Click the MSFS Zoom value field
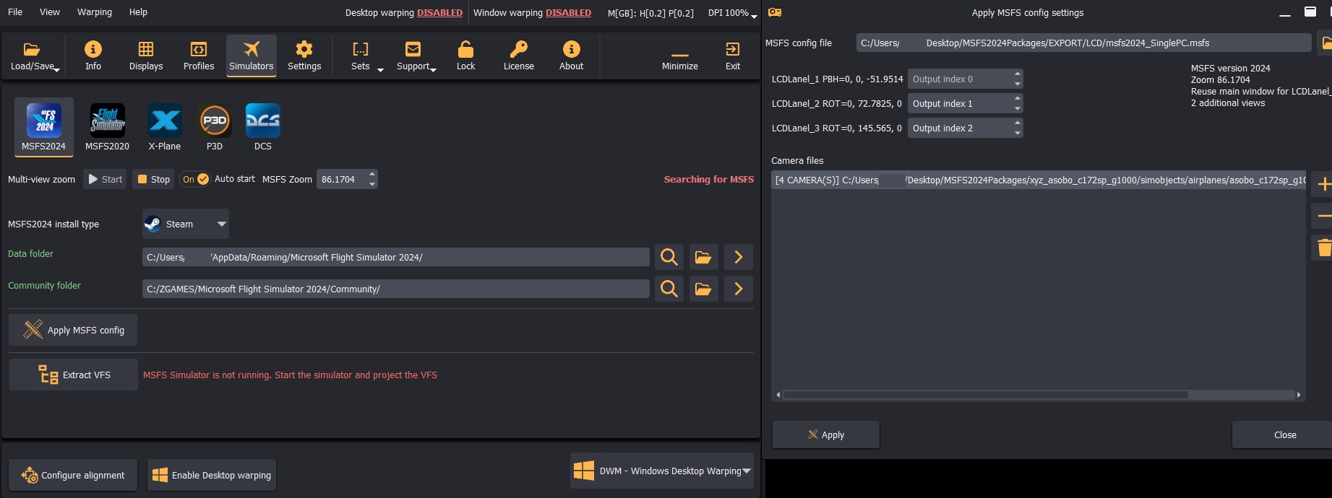The image size is (1332, 498). pos(347,179)
